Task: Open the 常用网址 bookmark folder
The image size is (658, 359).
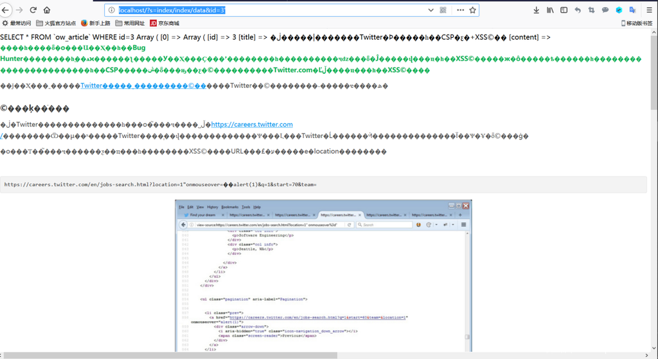Action: [130, 23]
